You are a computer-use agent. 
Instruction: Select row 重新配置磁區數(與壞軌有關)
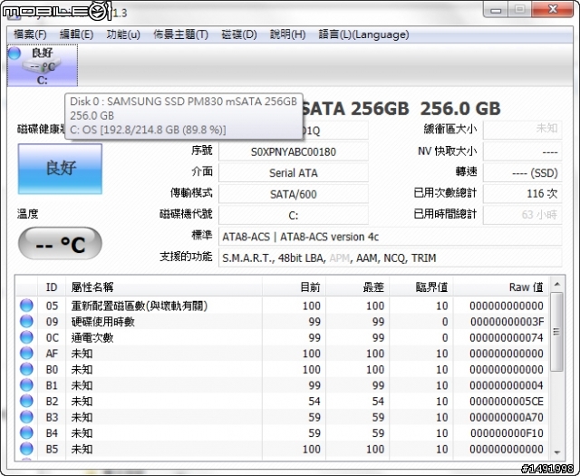(x=282, y=306)
